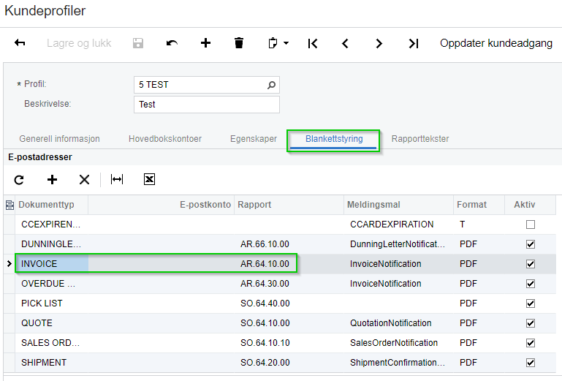Select the INVOICE document type cell
This screenshot has height=381, width=562.
point(52,264)
